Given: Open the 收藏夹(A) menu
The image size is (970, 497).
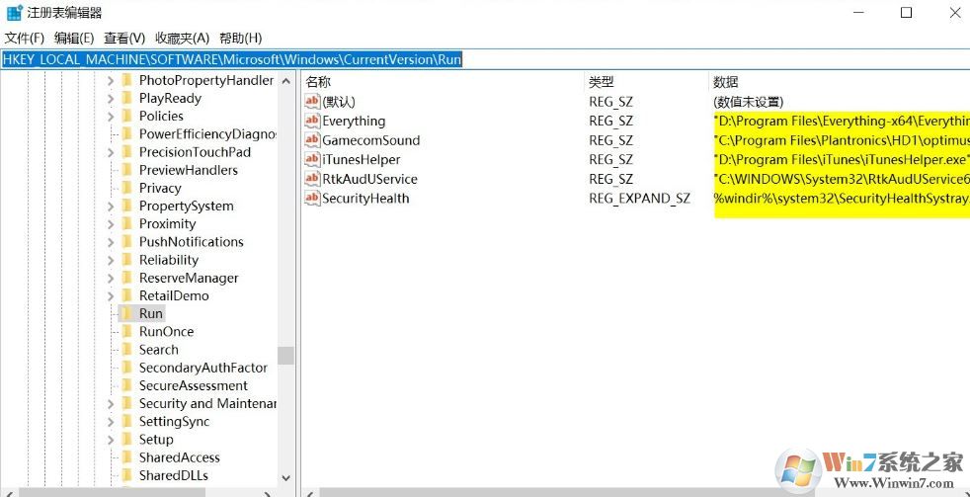Looking at the screenshot, I should point(183,38).
